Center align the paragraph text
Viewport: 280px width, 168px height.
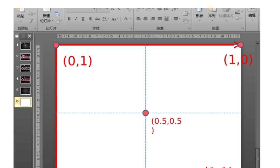coord(145,19)
